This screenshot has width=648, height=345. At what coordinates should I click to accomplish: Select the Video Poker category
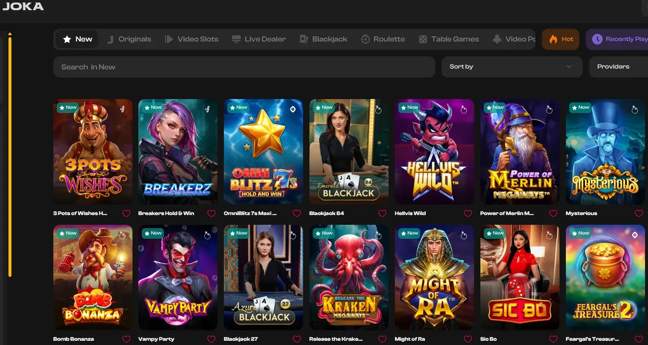pos(514,39)
